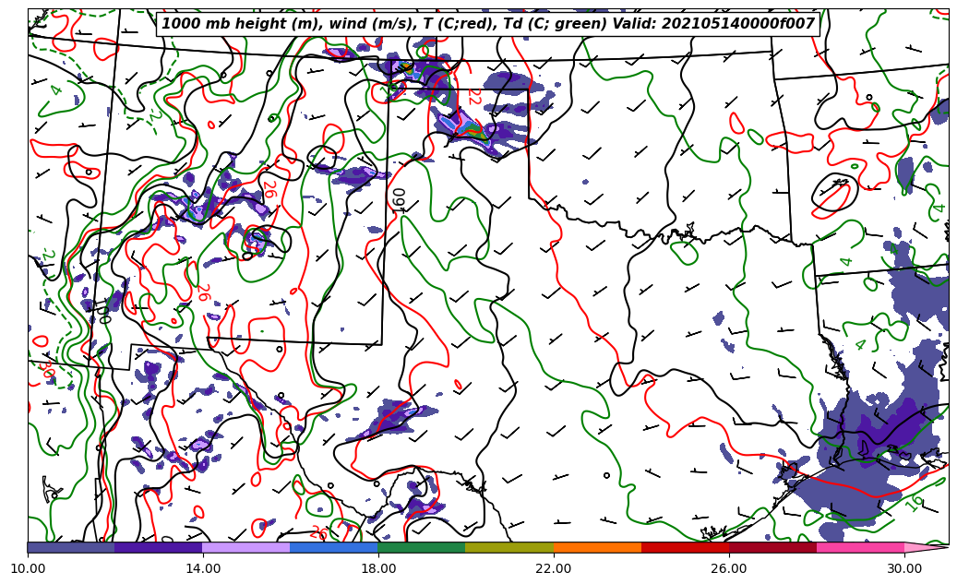Click the bright red 24–26 colorbar segment
Image resolution: width=957 pixels, height=584 pixels.
(685, 547)
